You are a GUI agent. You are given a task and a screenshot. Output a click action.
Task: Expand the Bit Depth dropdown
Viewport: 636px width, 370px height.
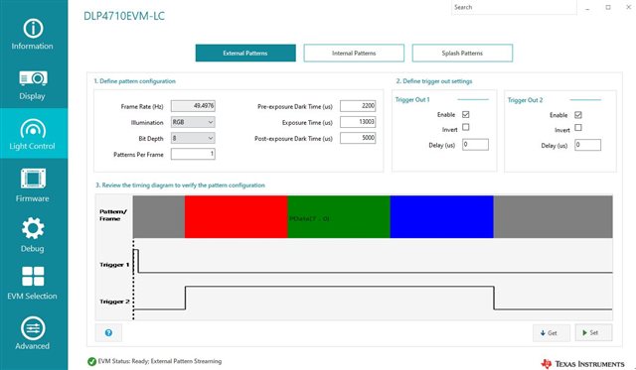coord(193,138)
